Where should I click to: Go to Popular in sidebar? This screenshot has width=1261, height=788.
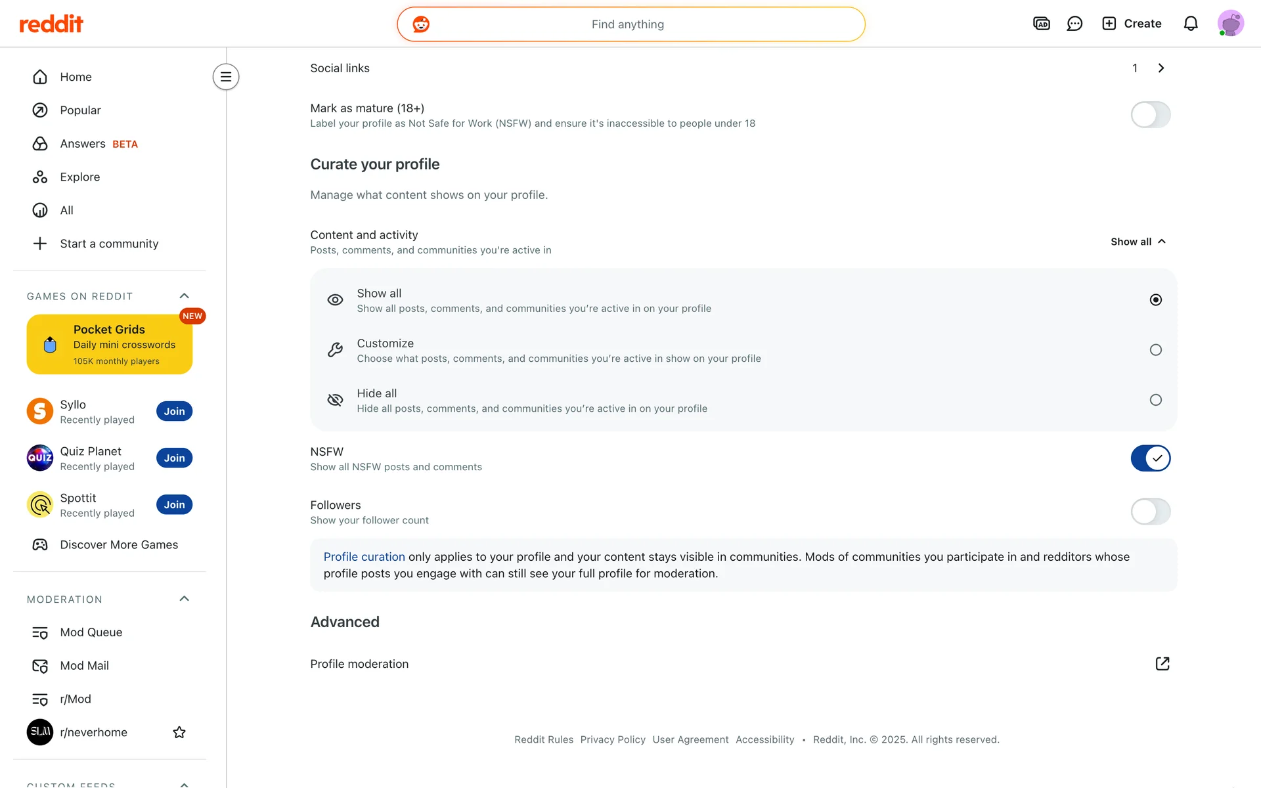(80, 110)
